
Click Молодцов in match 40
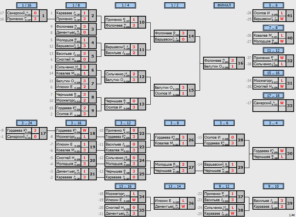(265, 41)
